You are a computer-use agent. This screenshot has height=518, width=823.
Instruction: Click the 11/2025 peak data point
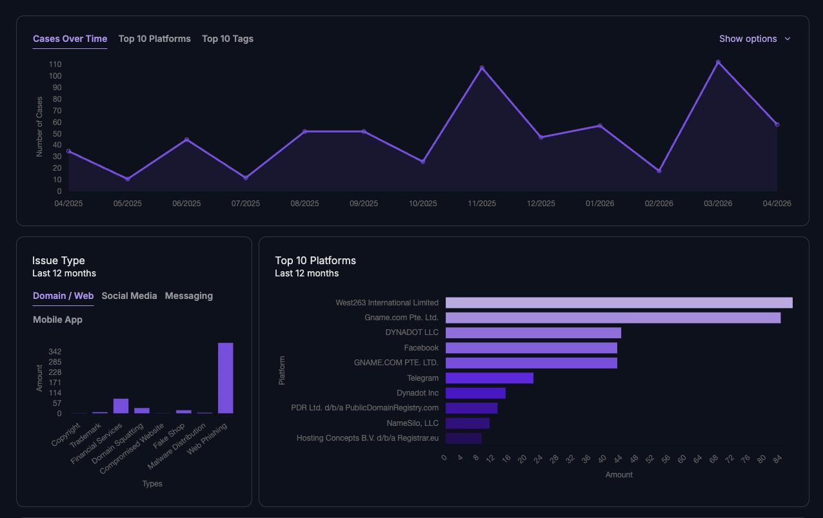[482, 66]
